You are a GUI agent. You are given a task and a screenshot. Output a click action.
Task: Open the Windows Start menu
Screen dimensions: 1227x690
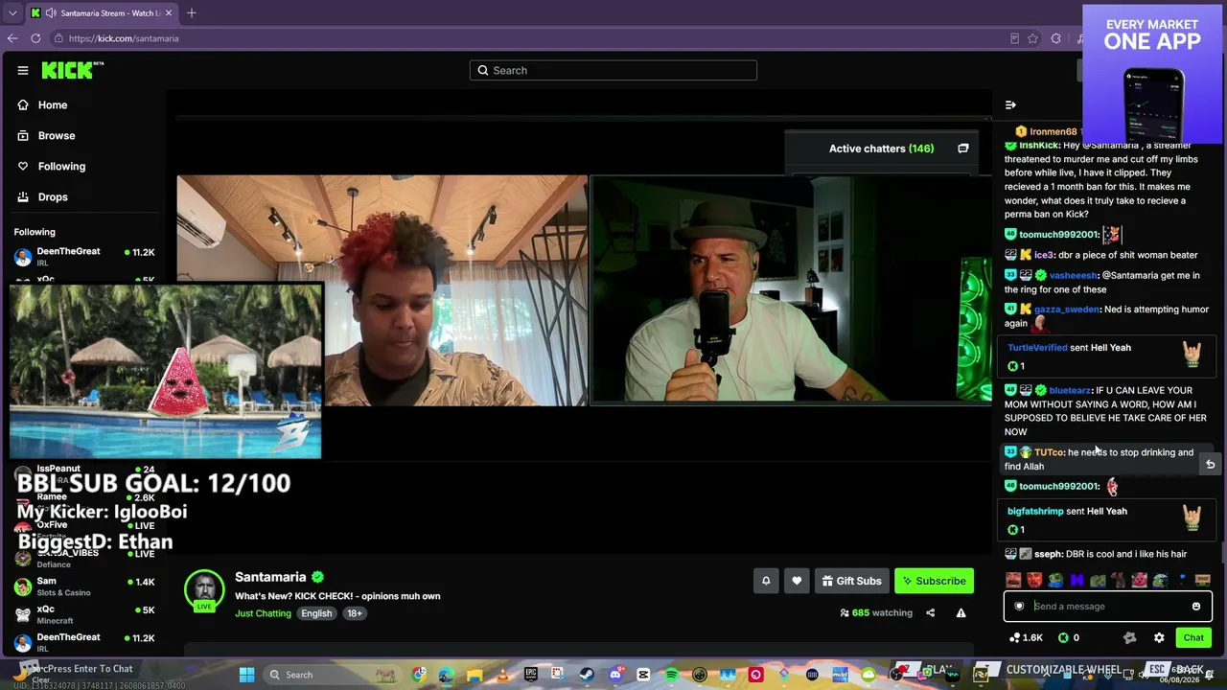(246, 675)
